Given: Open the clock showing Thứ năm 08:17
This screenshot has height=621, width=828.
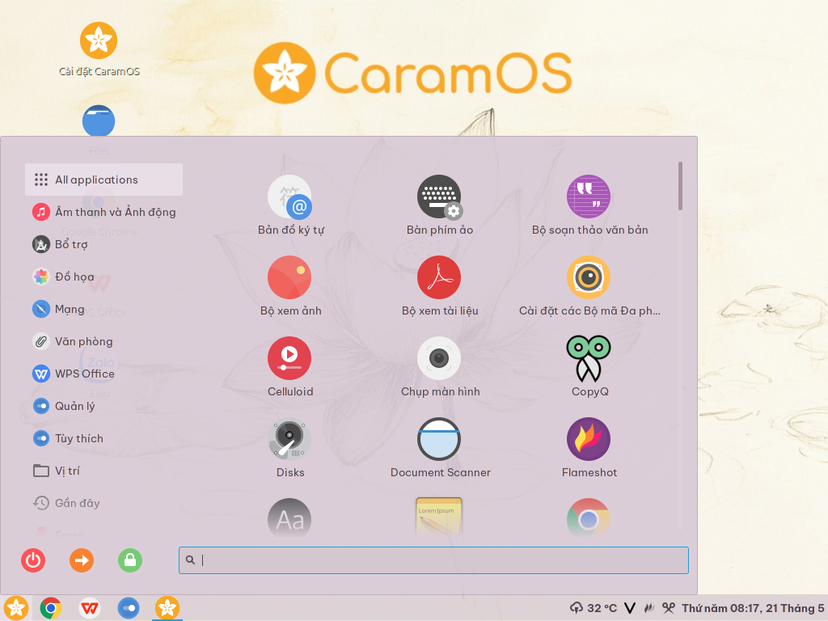Looking at the screenshot, I should click(753, 608).
